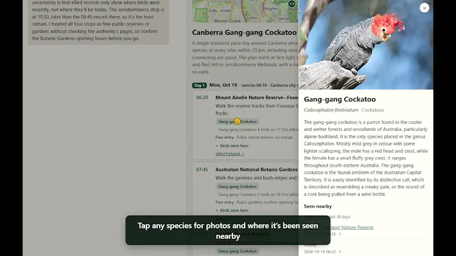
Task: Close the Gang-gang Cockatoo detail panel
Action: tap(424, 8)
